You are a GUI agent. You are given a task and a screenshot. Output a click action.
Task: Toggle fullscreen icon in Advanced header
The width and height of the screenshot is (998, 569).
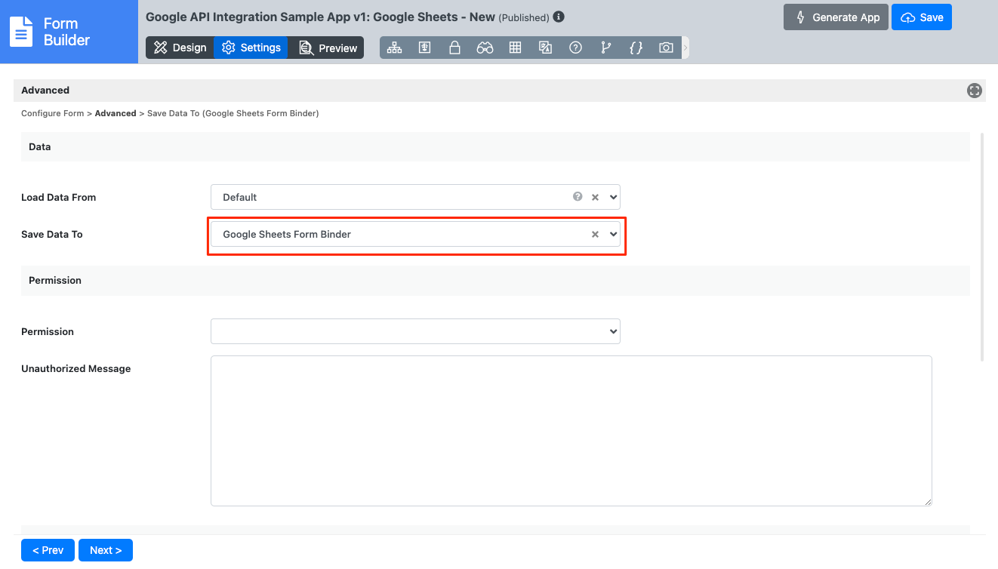tap(974, 91)
